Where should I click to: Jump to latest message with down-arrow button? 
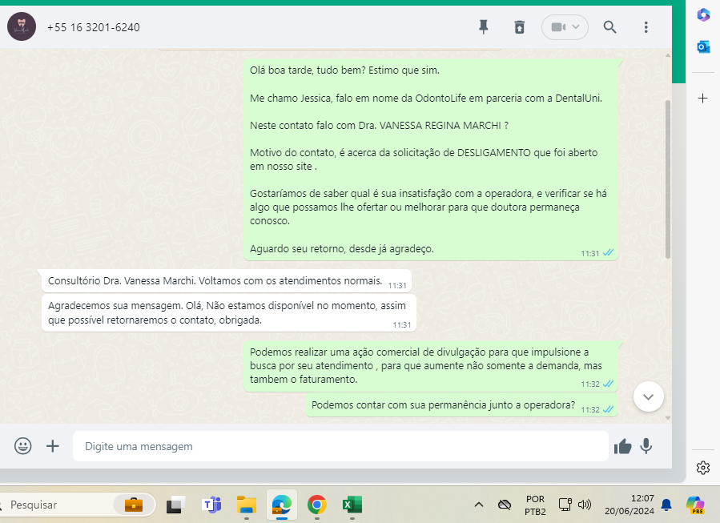click(648, 396)
